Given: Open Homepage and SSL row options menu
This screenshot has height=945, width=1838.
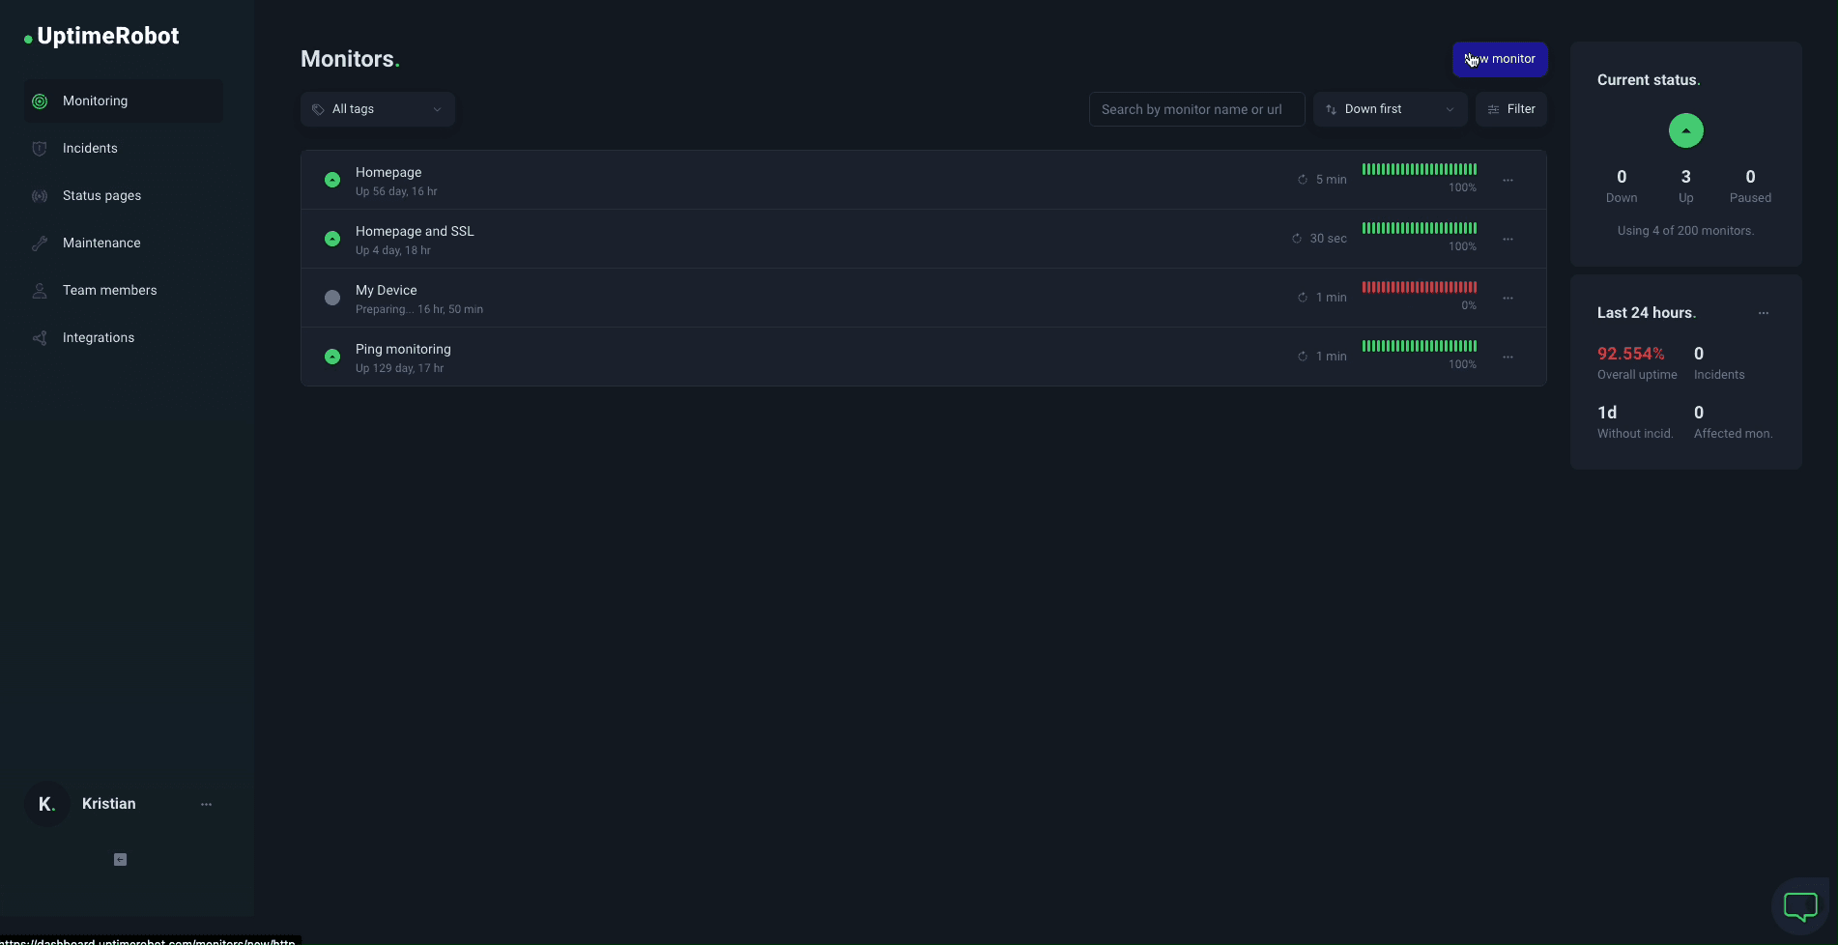Looking at the screenshot, I should coord(1508,239).
